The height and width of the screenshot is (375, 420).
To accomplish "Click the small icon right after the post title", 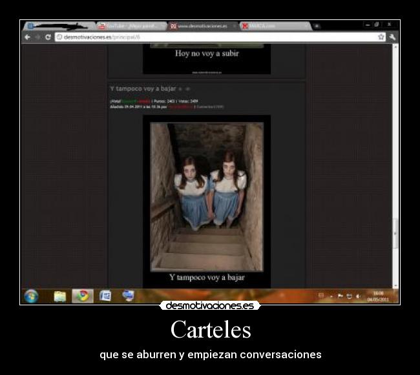I will 180,89.
